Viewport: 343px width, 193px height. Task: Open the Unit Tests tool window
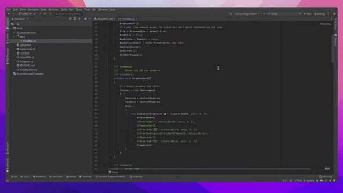click(x=56, y=176)
